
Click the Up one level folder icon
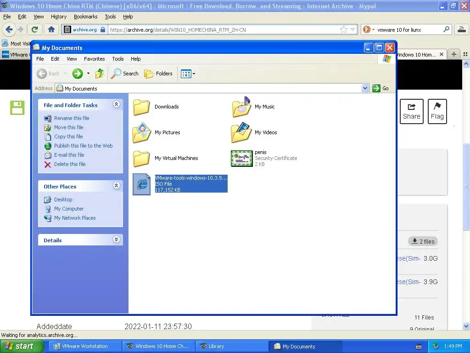100,74
